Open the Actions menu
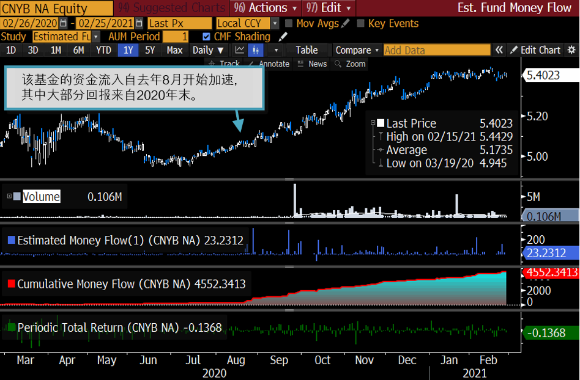 pyautogui.click(x=265, y=8)
